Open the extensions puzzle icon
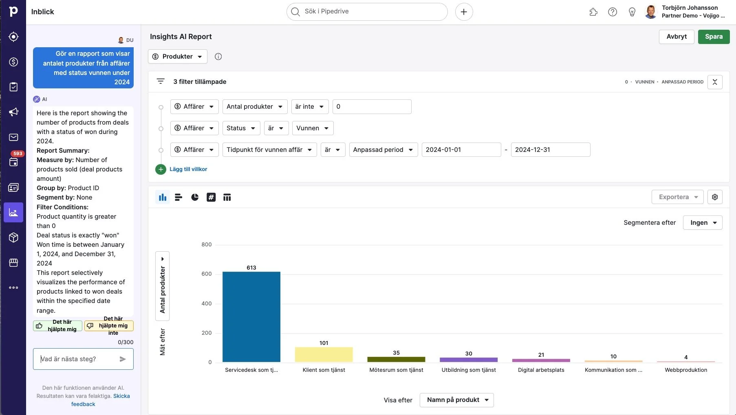This screenshot has height=415, width=736. click(x=593, y=12)
